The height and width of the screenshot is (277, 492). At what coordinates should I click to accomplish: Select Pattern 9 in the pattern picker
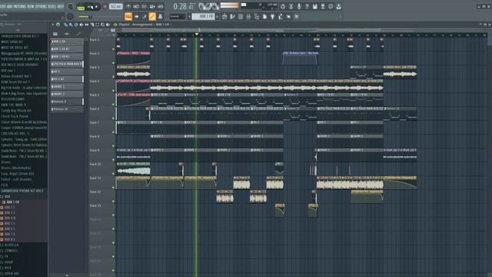click(67, 102)
